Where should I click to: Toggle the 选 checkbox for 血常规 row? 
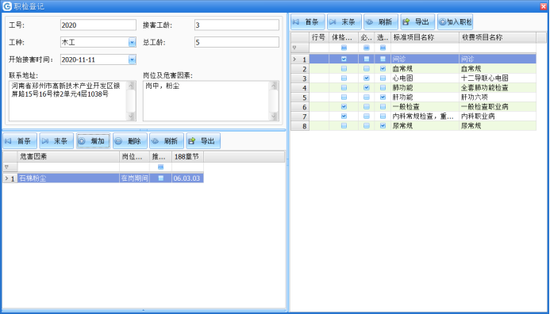click(x=383, y=69)
